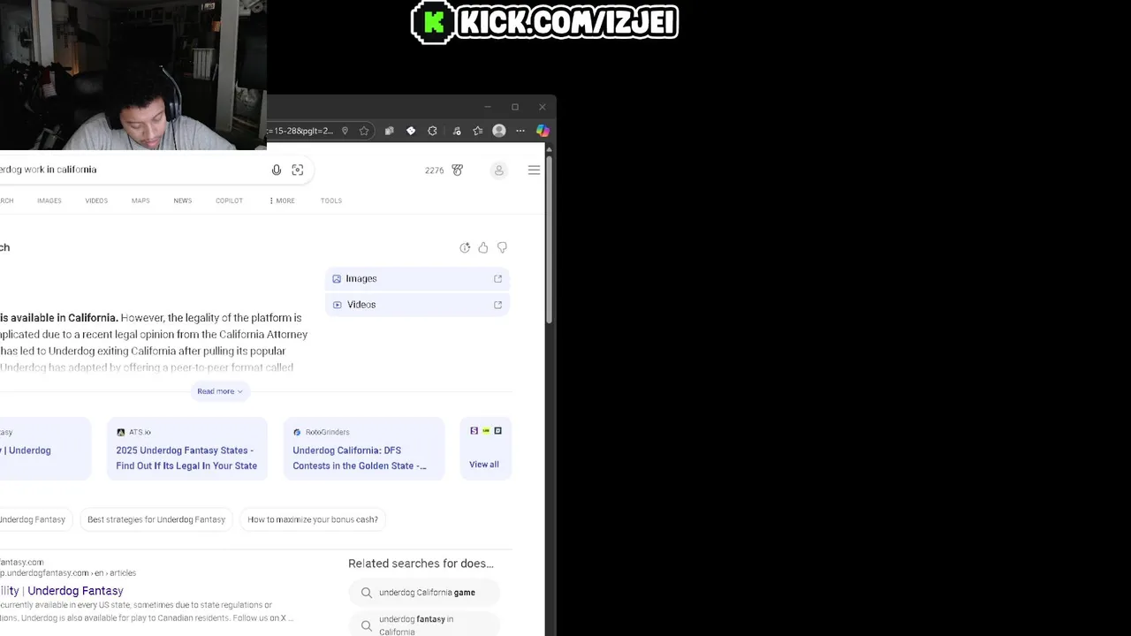The image size is (1131, 636).
Task: Close the Edge browser window
Action: tap(543, 107)
